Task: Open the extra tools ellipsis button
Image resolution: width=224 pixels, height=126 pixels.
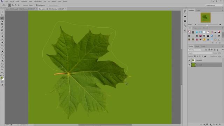Action: (2, 72)
